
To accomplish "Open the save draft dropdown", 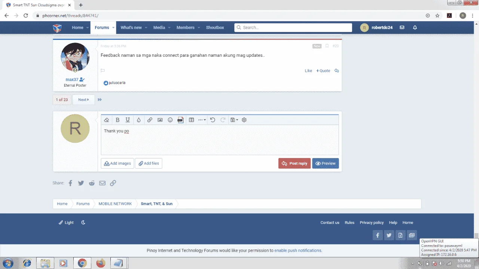I will point(234,120).
